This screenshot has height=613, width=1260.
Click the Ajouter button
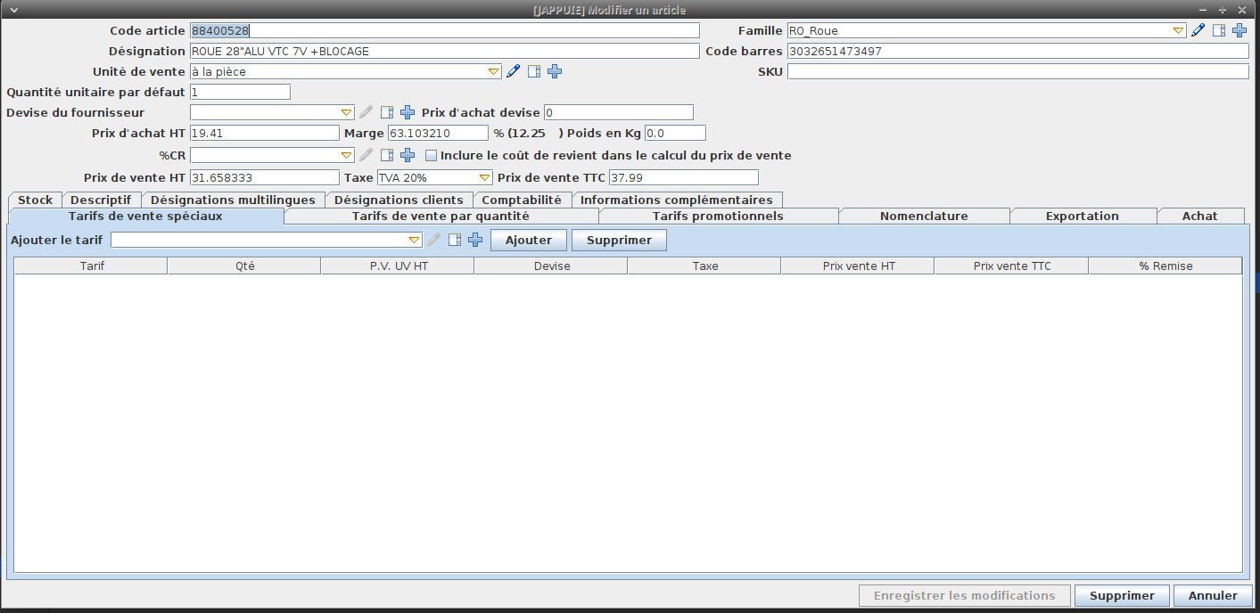click(529, 241)
